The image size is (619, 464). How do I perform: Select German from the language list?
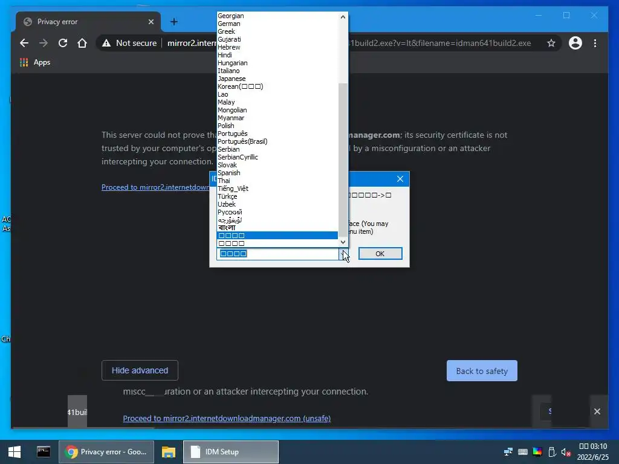click(277, 24)
